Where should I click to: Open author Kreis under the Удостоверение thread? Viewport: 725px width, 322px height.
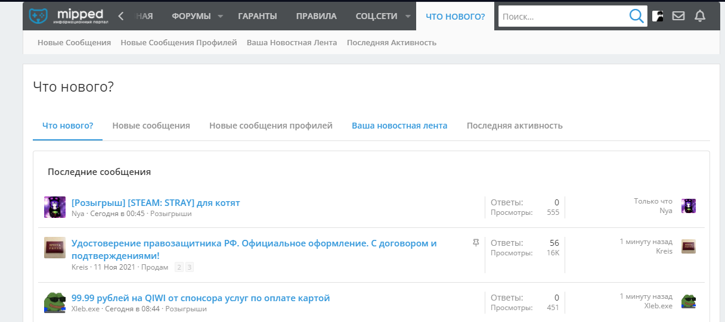pos(79,267)
